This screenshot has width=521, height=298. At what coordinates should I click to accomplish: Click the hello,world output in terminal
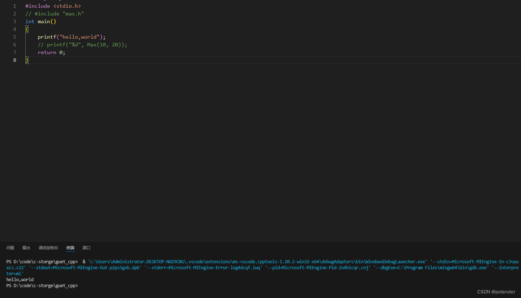20,279
